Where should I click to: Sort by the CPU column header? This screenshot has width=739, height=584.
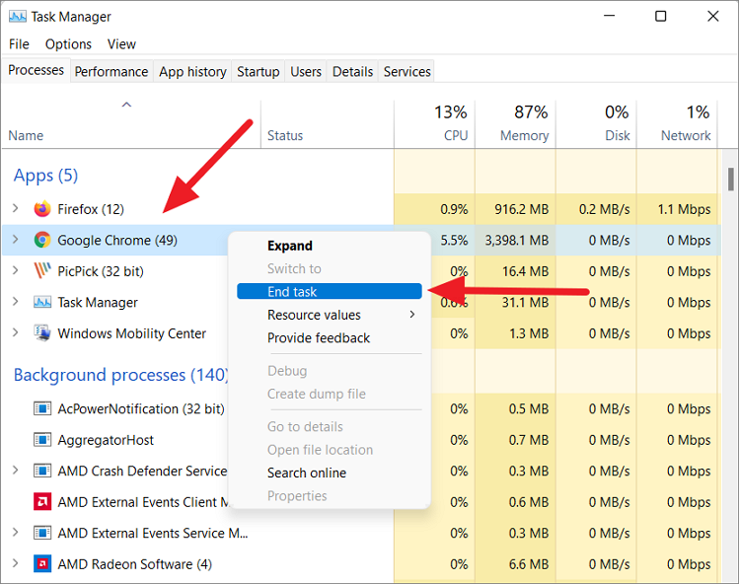tap(434, 124)
